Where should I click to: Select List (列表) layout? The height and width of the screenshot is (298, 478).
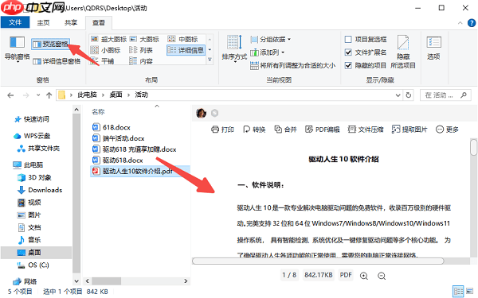coord(141,50)
